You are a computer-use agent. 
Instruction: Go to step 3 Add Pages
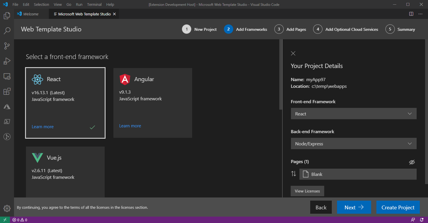point(290,29)
